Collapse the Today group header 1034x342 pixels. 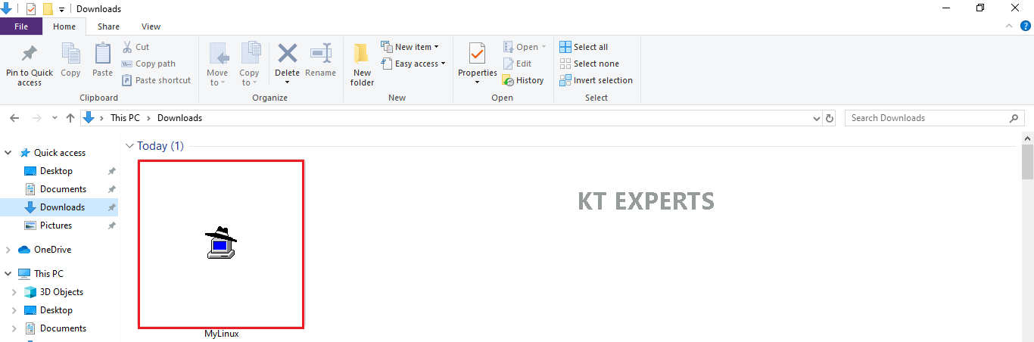[x=129, y=146]
